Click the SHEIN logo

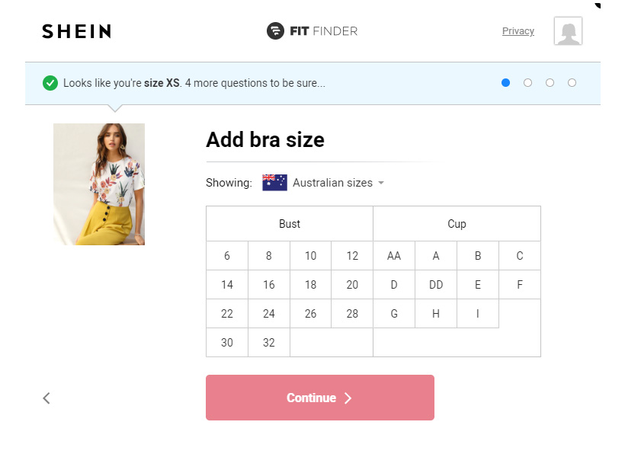[75, 31]
